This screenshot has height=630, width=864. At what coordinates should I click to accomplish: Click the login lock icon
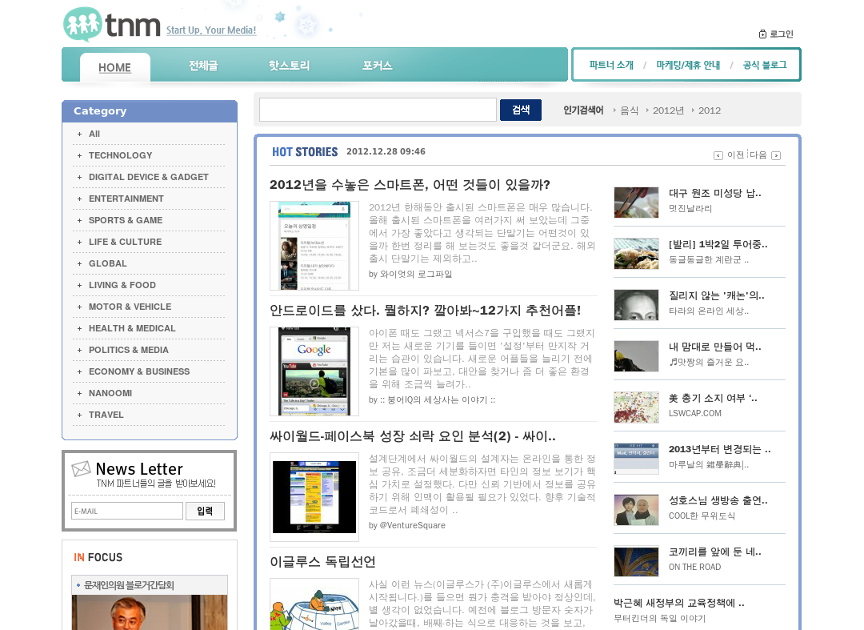[x=762, y=34]
